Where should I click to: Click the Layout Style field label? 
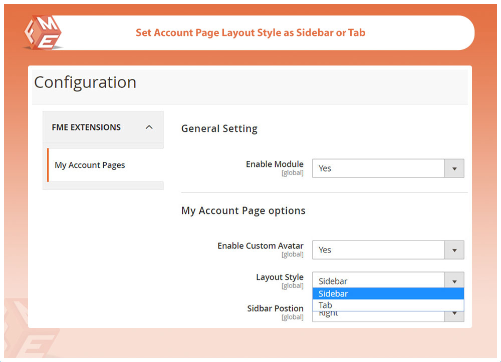280,277
